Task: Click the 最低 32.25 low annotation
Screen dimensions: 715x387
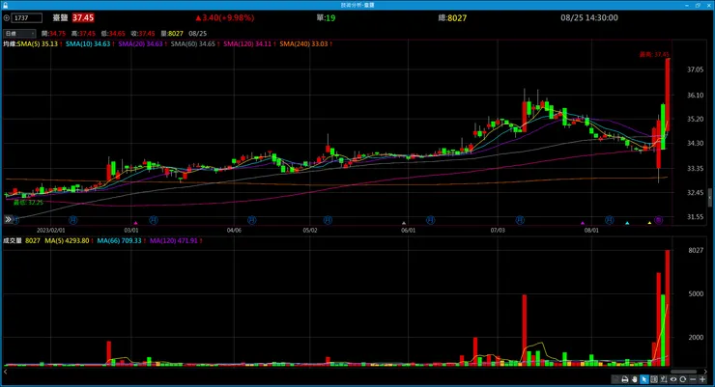Action: (28, 203)
